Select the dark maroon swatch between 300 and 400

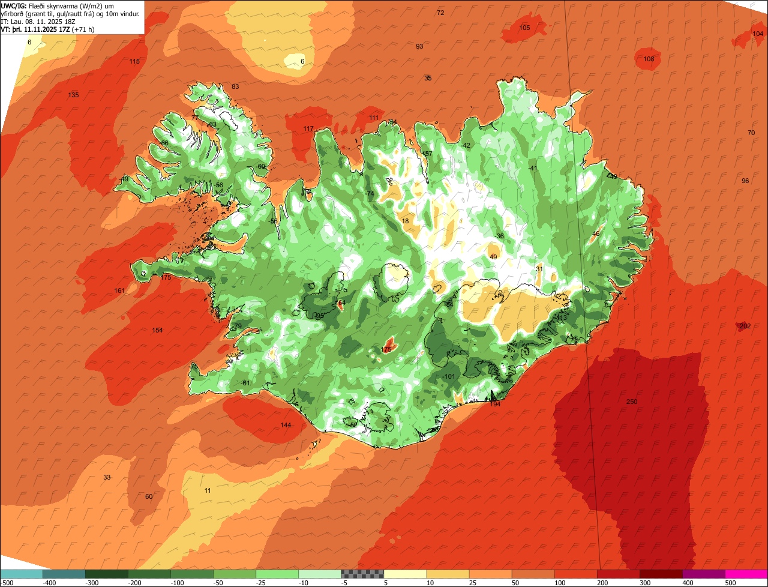(660, 574)
